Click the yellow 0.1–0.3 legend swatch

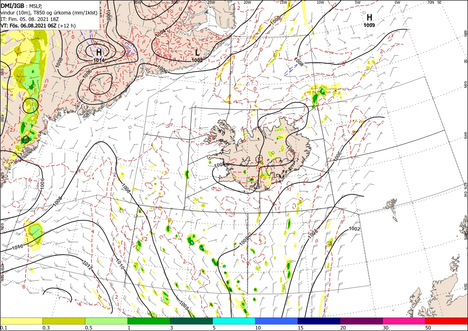click(21, 321)
